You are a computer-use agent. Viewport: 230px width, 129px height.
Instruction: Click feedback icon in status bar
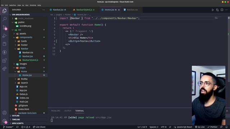tap(221, 127)
